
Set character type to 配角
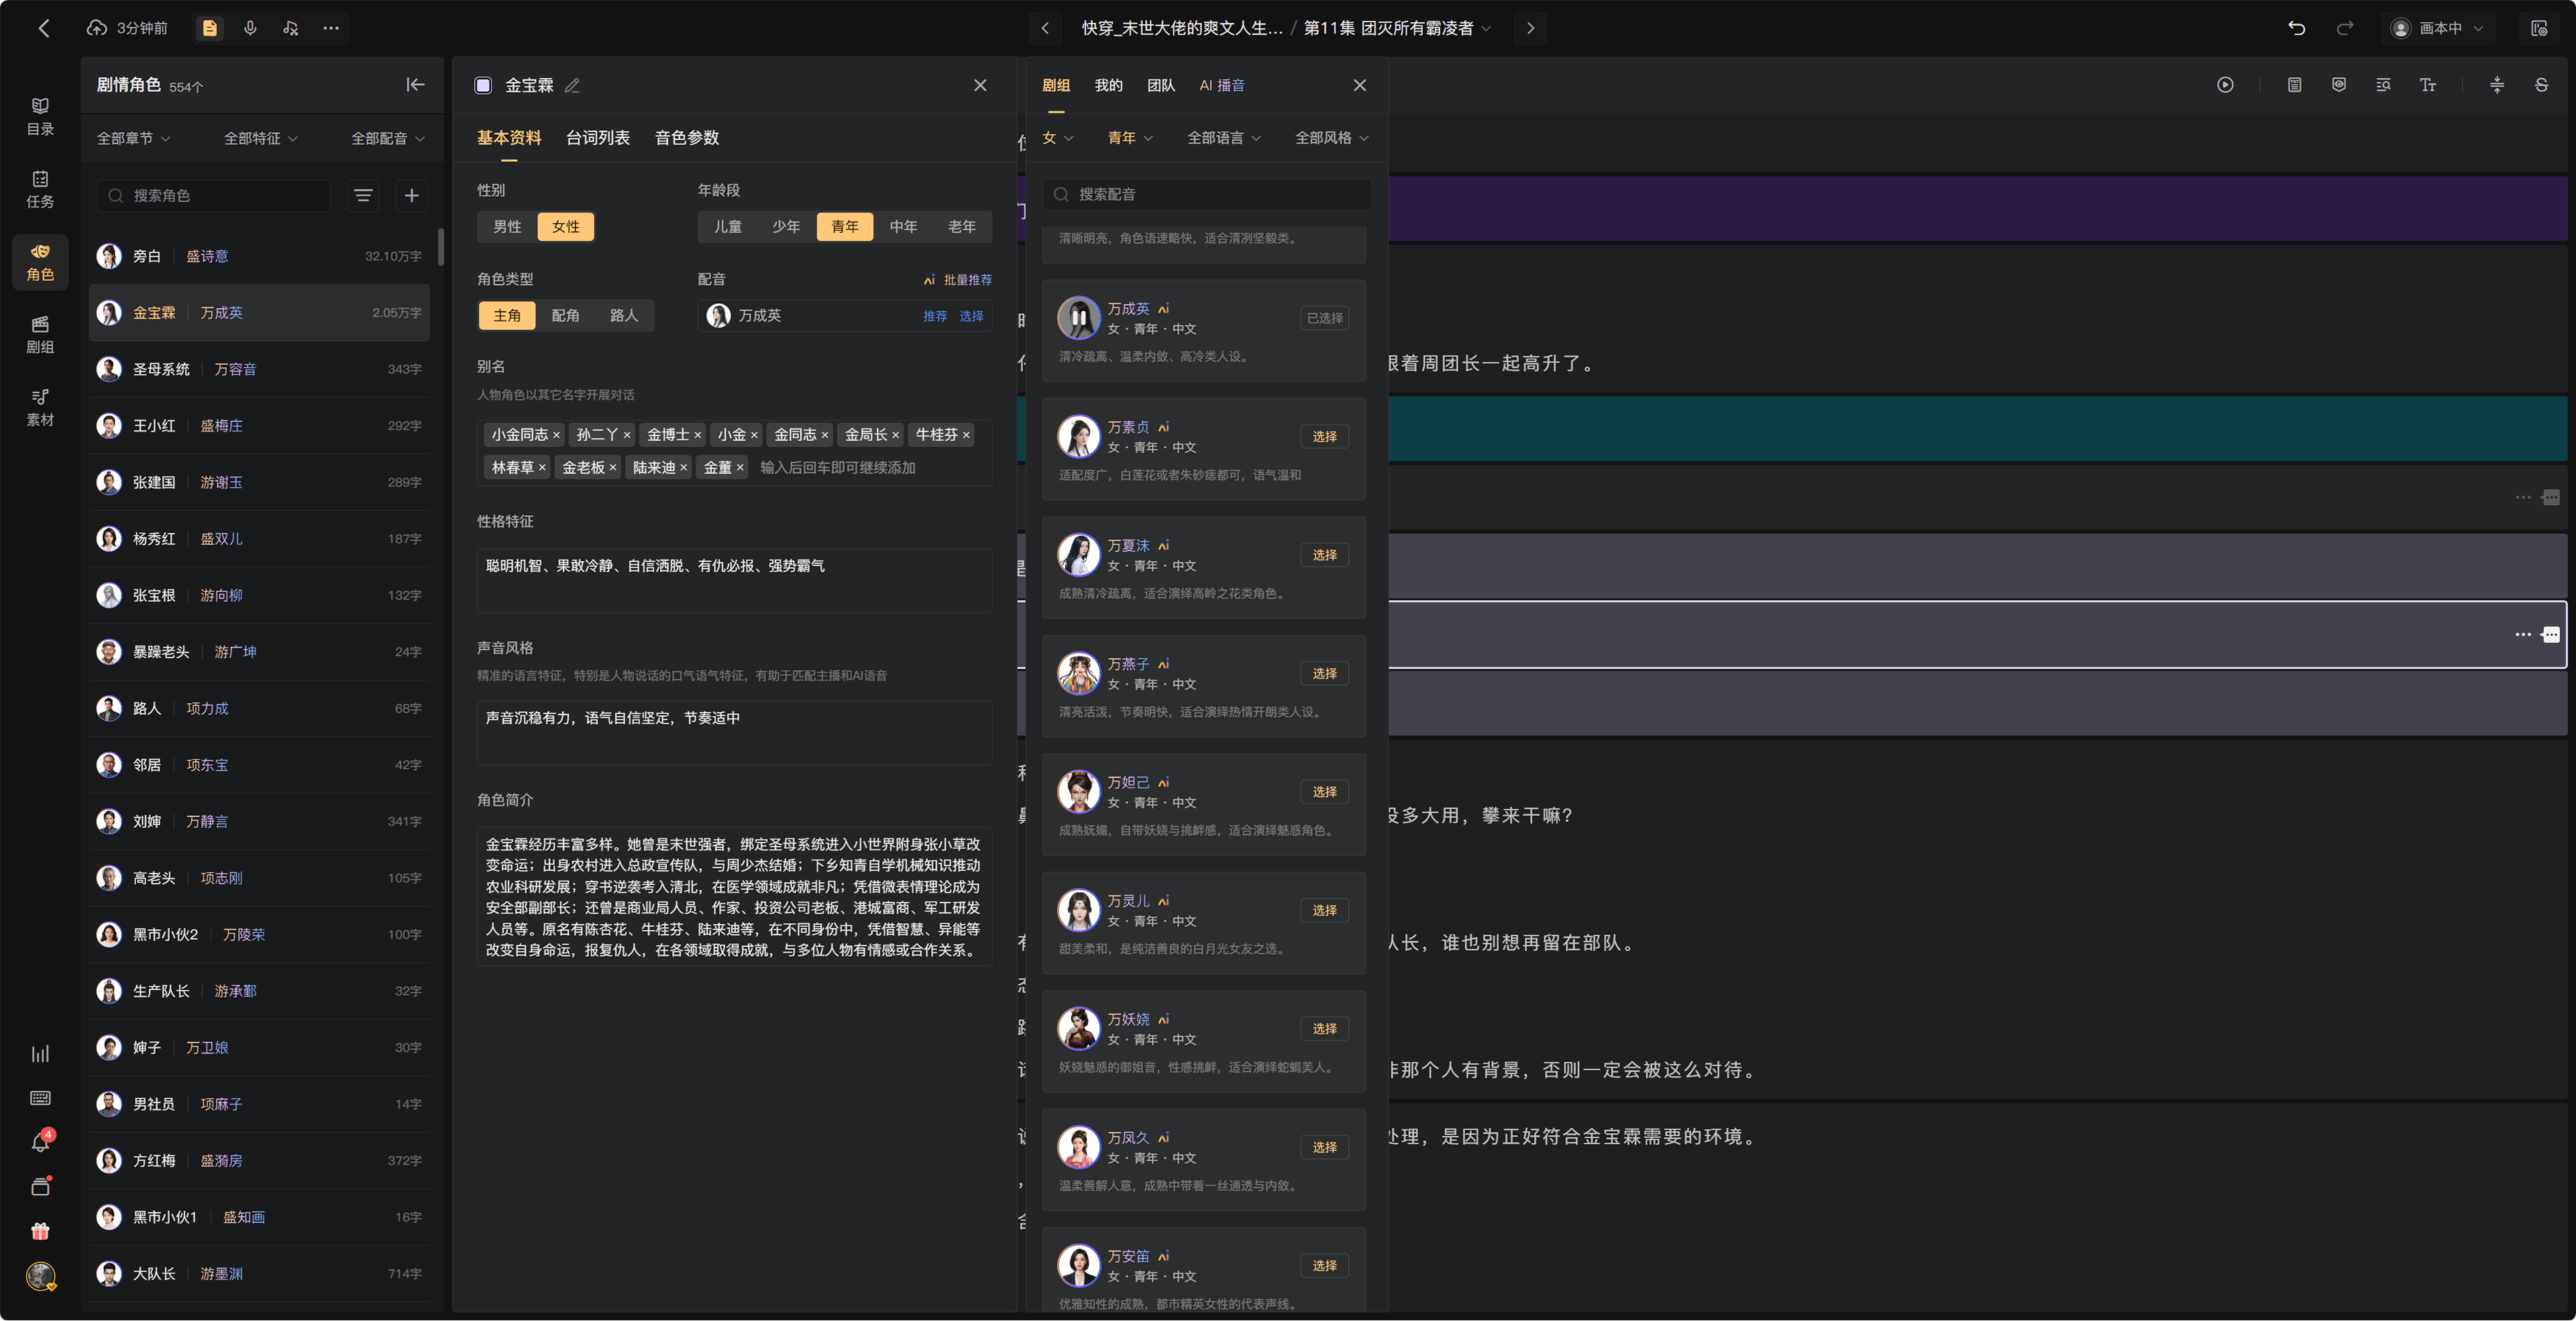coord(565,316)
